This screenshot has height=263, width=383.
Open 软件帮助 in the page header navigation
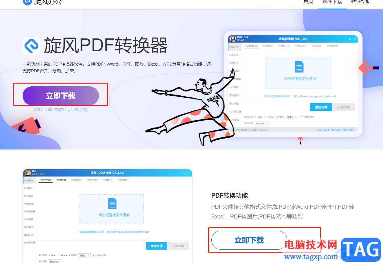(x=361, y=2)
